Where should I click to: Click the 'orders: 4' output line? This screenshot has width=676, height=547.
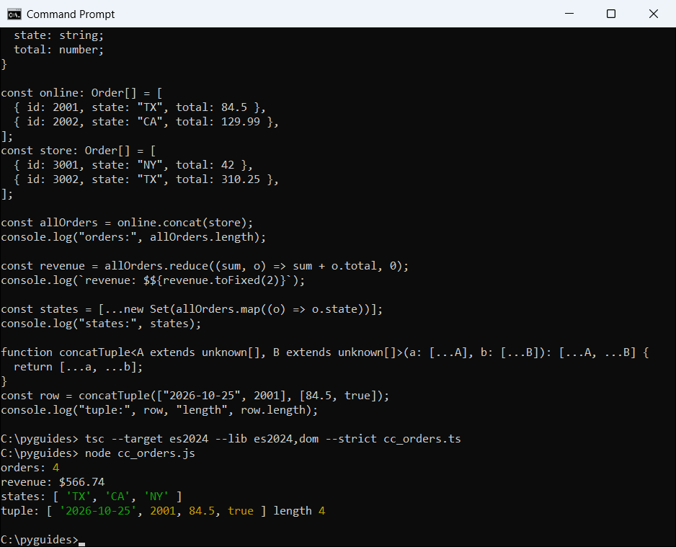(30, 468)
